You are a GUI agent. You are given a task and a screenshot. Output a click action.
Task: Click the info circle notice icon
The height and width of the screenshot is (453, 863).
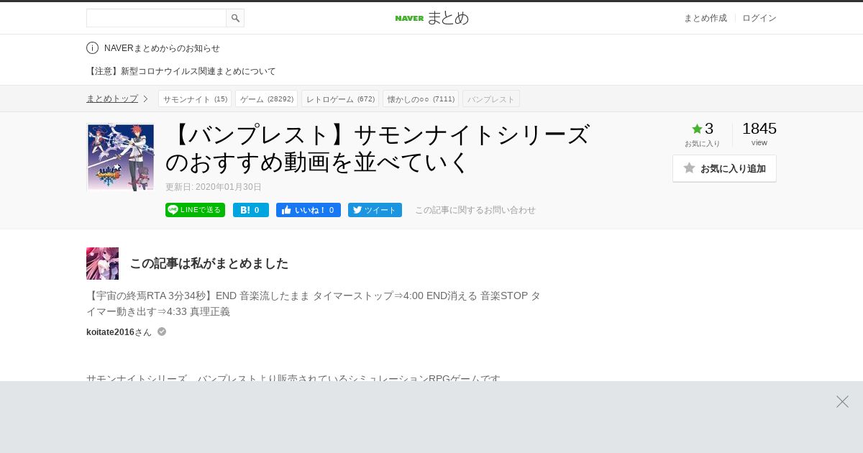pos(92,48)
